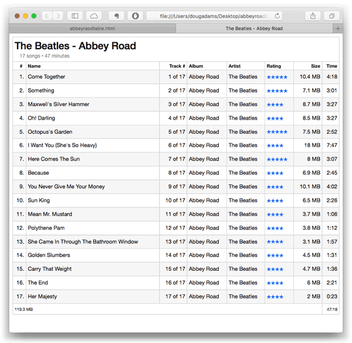Image resolution: width=352 pixels, height=343 pixels.
Task: Select I Want You (She's So Heavy)
Action: pos(62,145)
